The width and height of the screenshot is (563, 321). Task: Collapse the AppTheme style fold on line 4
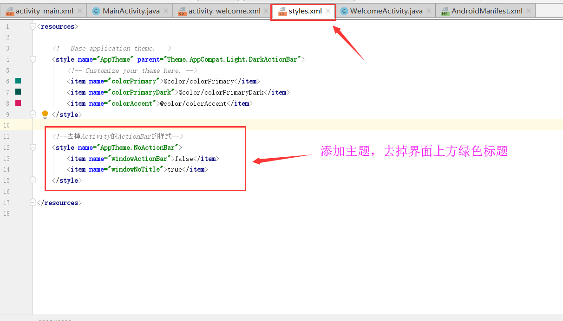tap(33, 59)
